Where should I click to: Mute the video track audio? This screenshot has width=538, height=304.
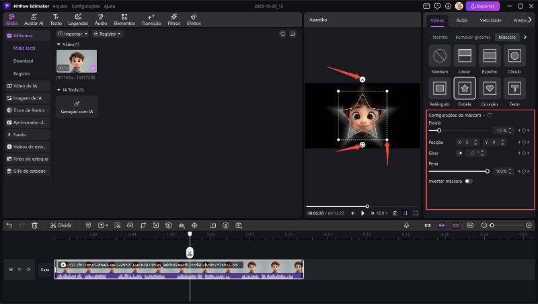pyautogui.click(x=28, y=270)
